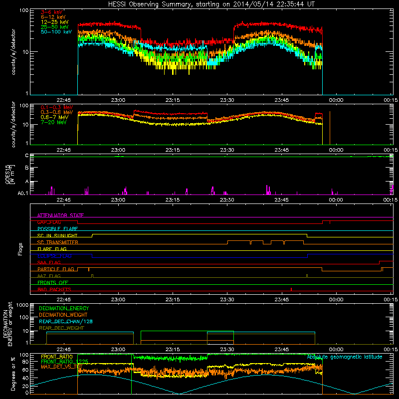Click the FLARE_FLAG label

[52, 249]
